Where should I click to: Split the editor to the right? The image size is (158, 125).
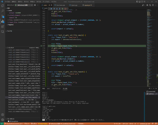coord(153,5)
